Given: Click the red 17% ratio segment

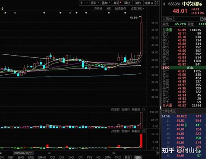Looking at the screenshot, I should coord(166,68).
